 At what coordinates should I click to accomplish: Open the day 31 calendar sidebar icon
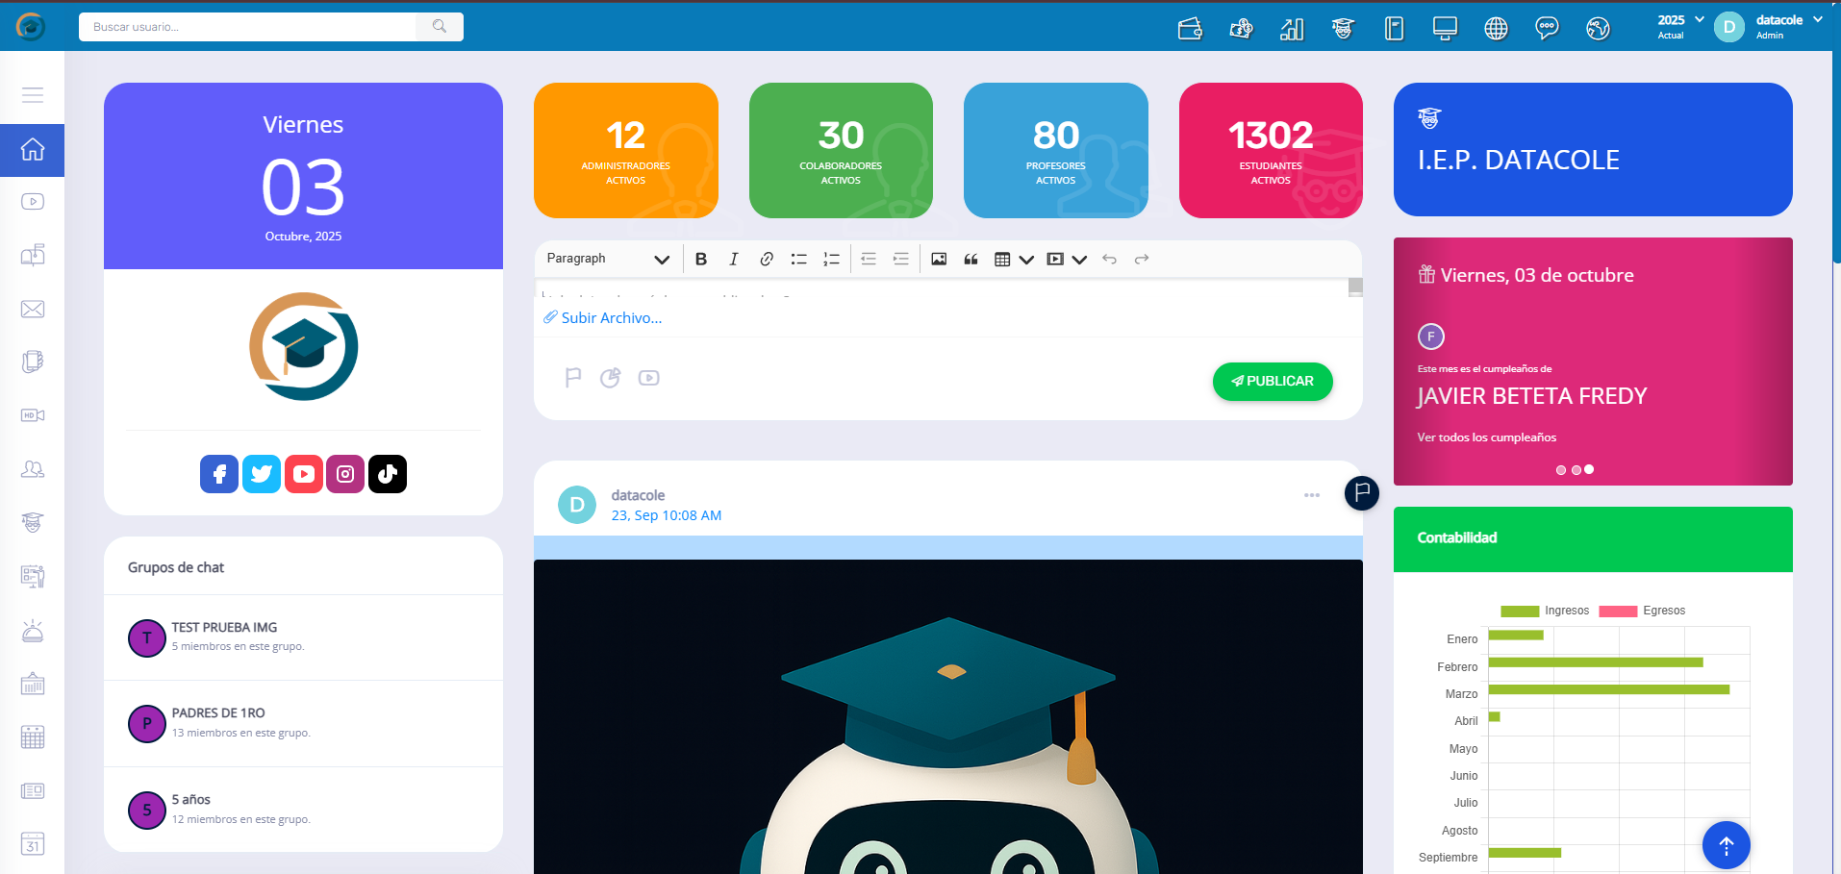point(33,844)
